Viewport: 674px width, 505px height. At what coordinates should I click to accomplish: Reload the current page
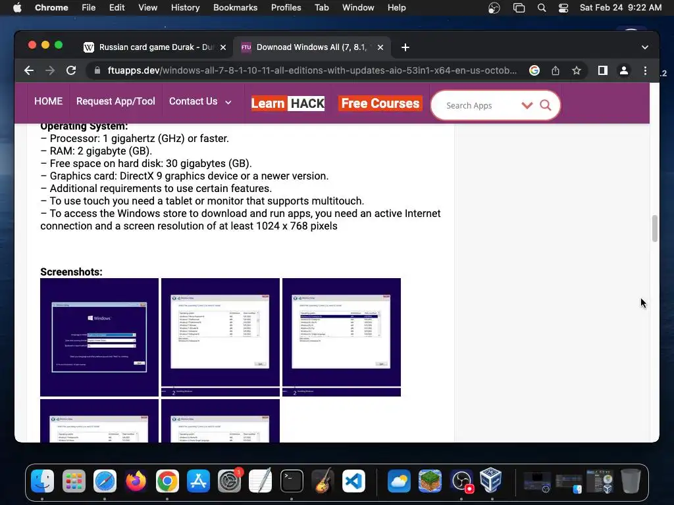[x=71, y=70]
